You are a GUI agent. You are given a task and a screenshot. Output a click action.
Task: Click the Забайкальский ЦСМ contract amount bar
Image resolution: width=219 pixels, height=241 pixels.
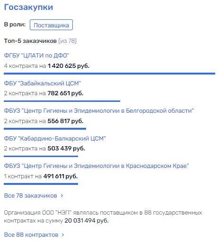62,101
